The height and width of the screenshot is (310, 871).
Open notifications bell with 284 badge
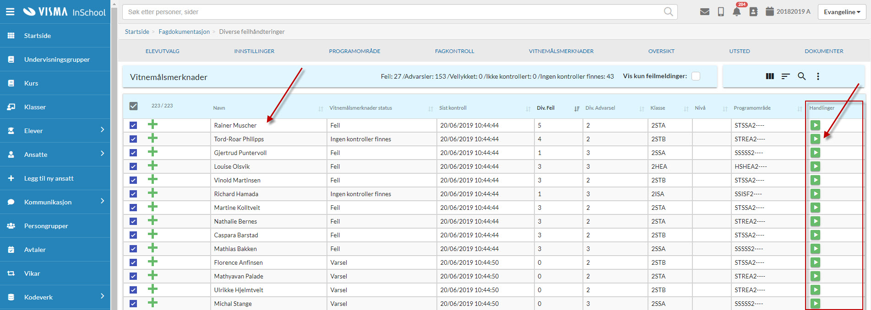[736, 12]
